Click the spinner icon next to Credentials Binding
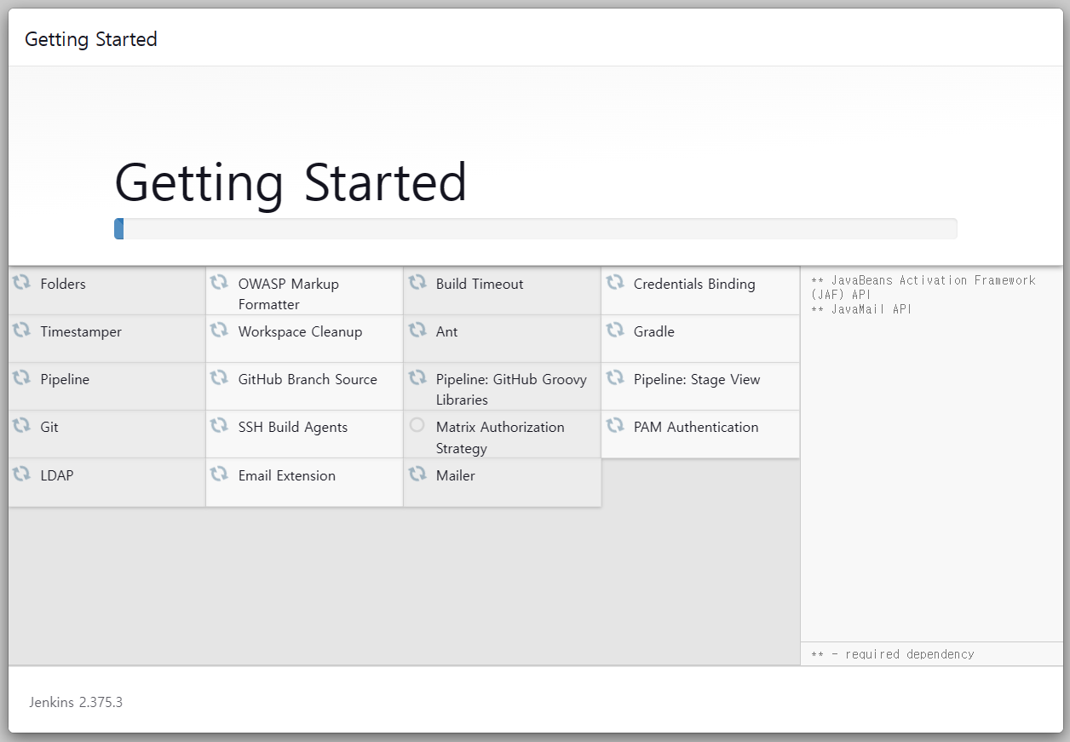 (615, 282)
